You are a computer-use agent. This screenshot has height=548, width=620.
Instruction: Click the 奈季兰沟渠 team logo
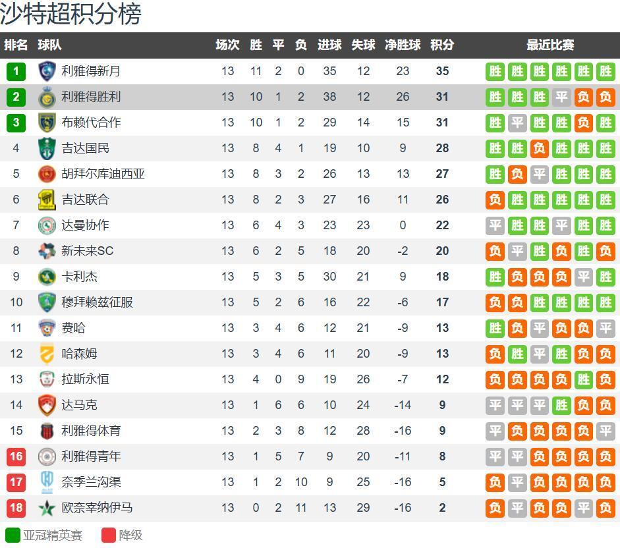pyautogui.click(x=47, y=482)
